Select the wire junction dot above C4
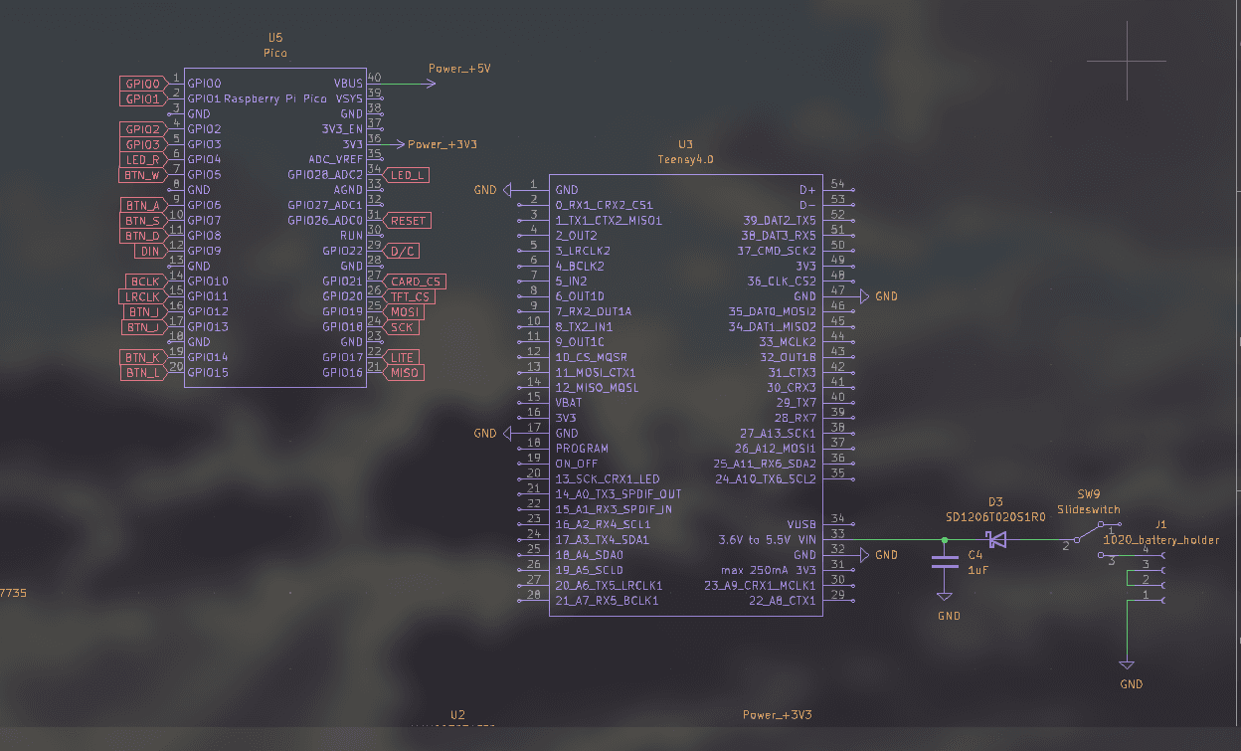1241x751 pixels. [945, 540]
